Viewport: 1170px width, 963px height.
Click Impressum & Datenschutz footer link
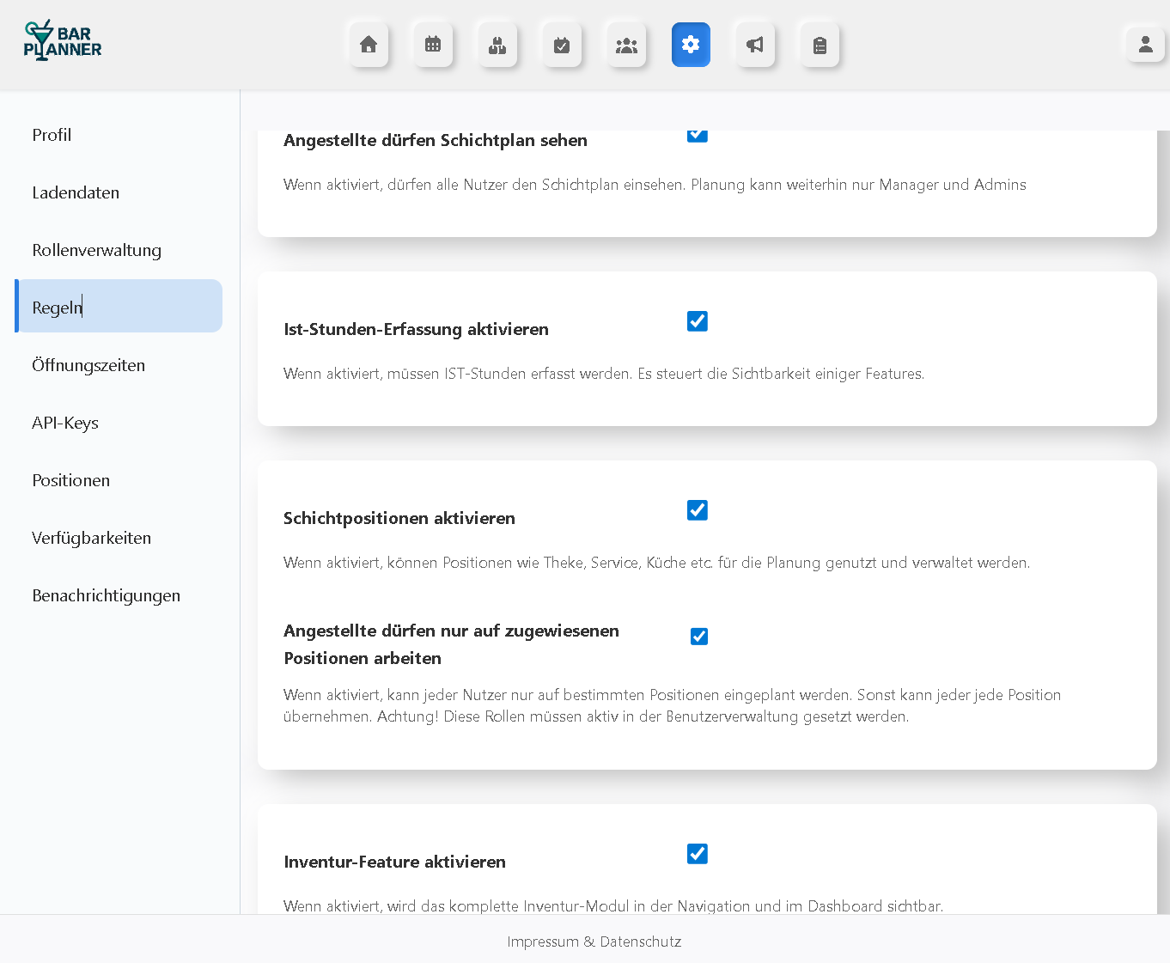point(594,942)
